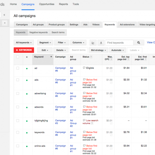The height and width of the screenshot is (155, 155).
Task: Open the Negative keywords sub-tab
Action: point(38,33)
